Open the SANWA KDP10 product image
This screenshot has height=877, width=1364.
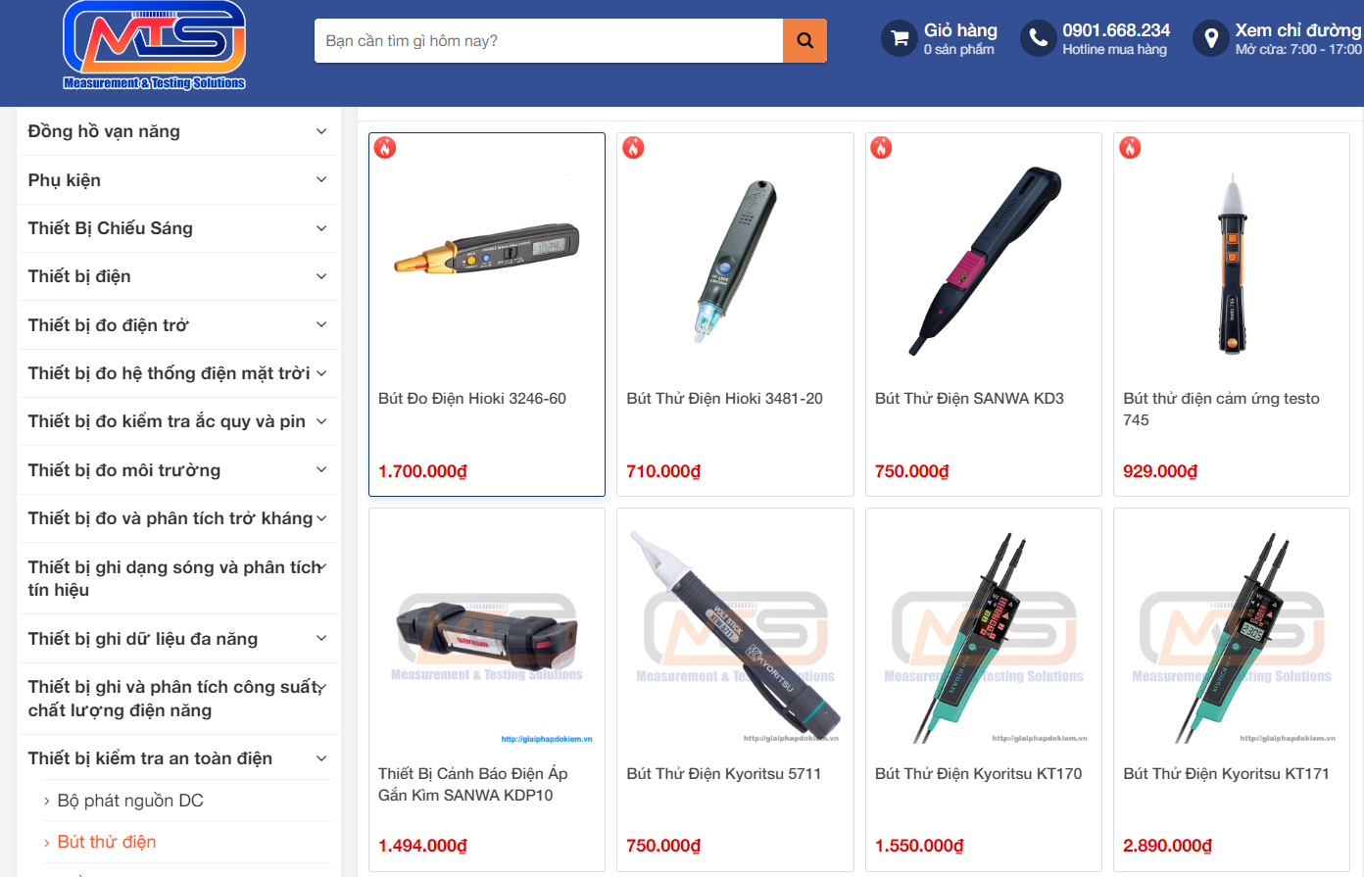tap(487, 633)
